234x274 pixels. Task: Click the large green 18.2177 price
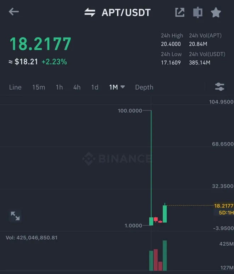[x=40, y=44]
